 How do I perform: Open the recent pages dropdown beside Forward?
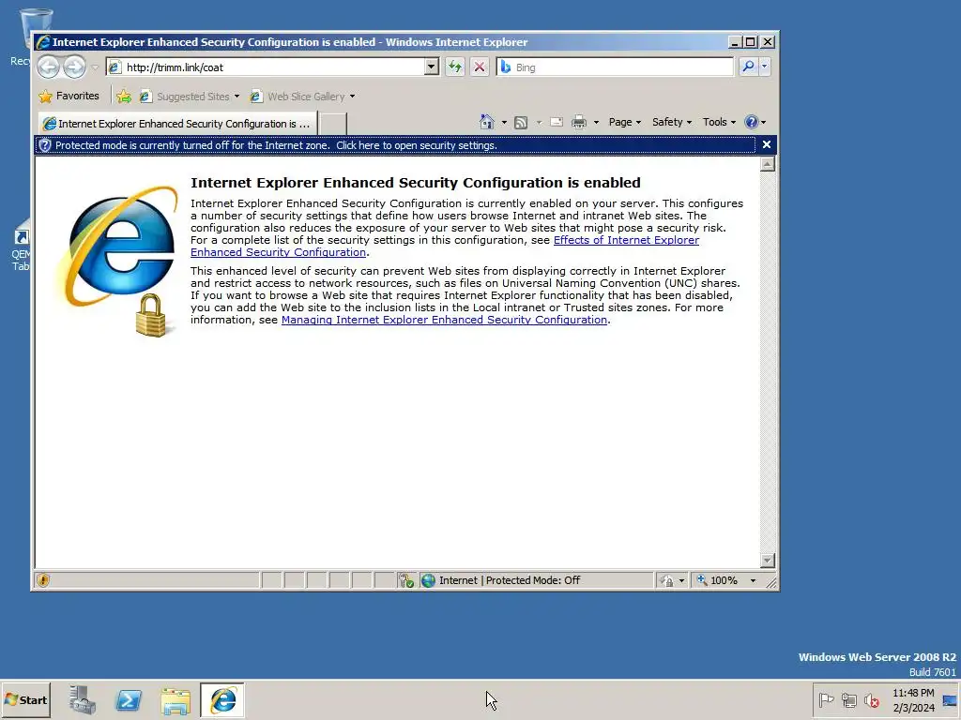click(x=95, y=67)
